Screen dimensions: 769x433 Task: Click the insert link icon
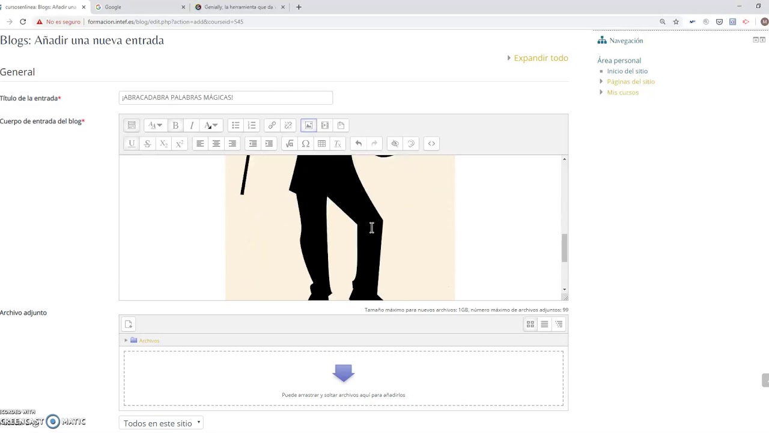pos(272,125)
